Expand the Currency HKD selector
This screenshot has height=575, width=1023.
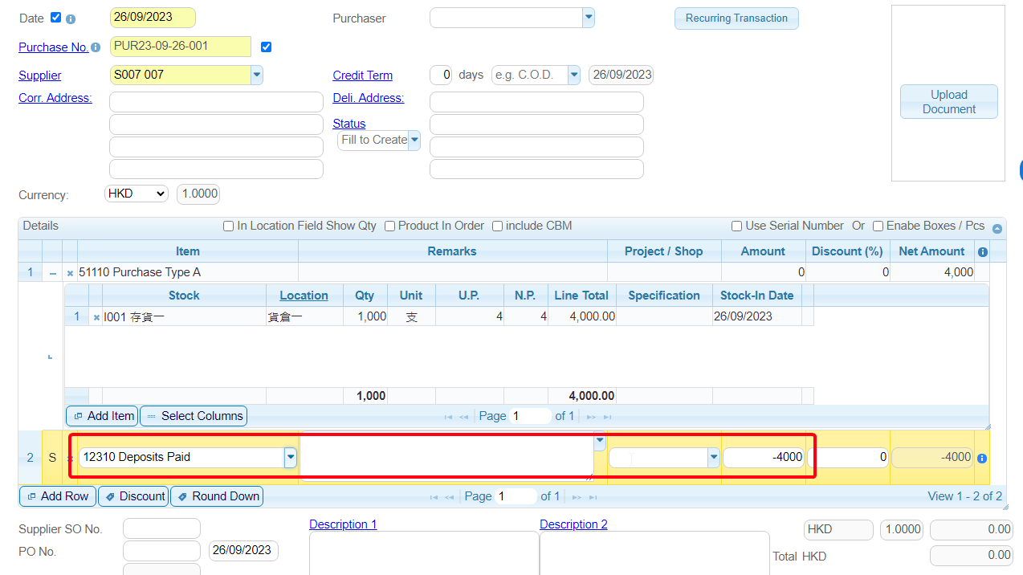(136, 194)
